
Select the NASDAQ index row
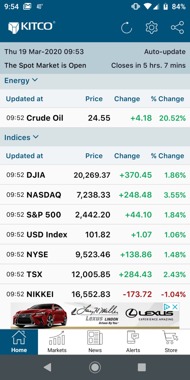click(x=95, y=195)
